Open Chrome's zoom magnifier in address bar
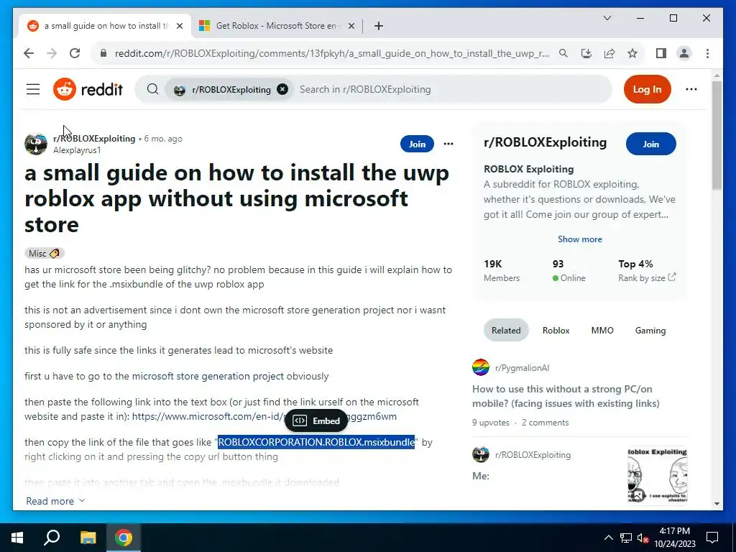 coord(563,53)
